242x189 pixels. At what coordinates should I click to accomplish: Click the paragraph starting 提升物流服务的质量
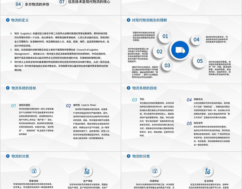pyautogui.click(x=220, y=68)
